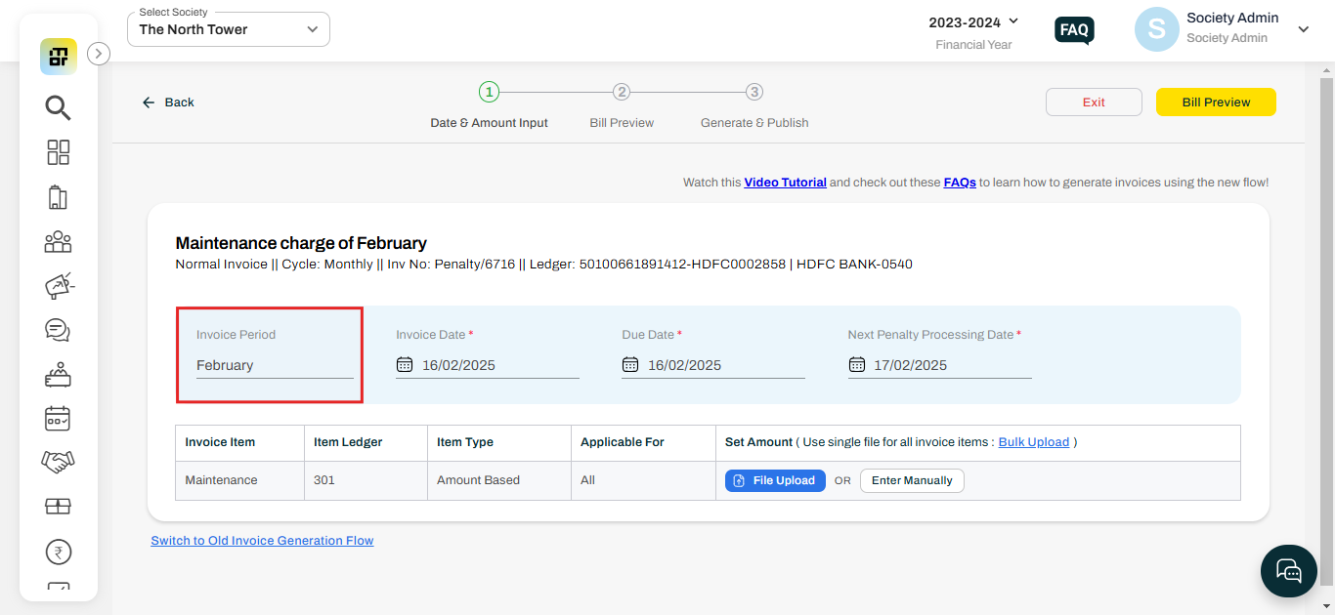1335x615 pixels.
Task: Open the Video Tutorial link
Action: (x=785, y=182)
